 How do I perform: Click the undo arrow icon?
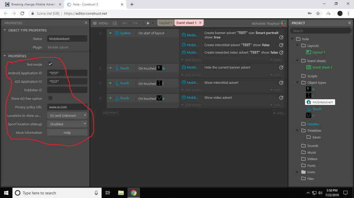tap(125, 23)
